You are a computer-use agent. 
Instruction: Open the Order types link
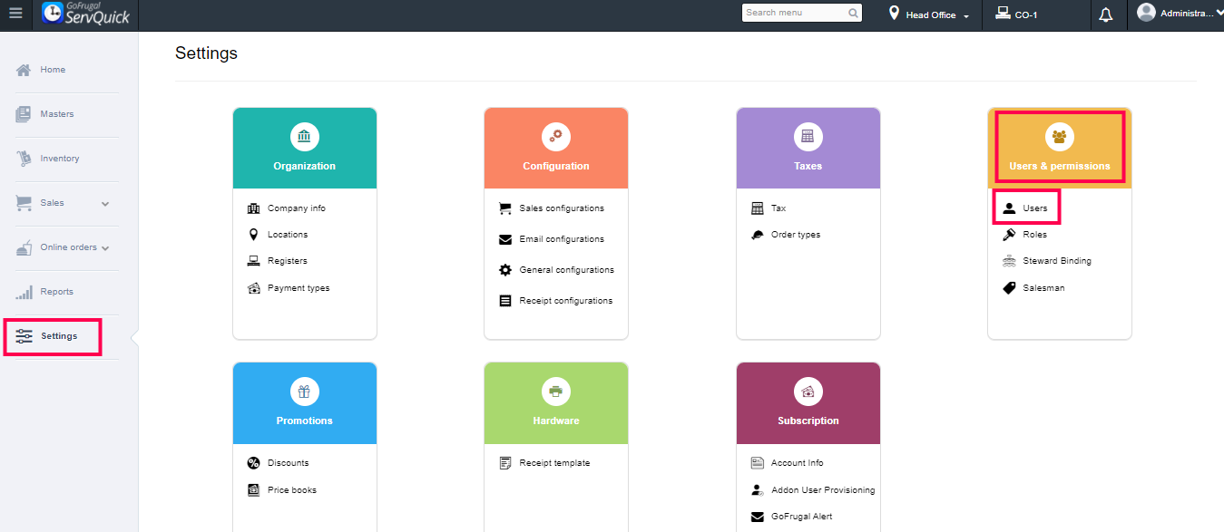[796, 235]
